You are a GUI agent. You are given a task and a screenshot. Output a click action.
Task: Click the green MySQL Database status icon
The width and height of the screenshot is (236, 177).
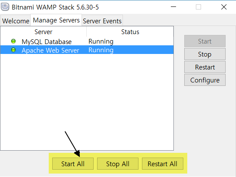pyautogui.click(x=13, y=41)
